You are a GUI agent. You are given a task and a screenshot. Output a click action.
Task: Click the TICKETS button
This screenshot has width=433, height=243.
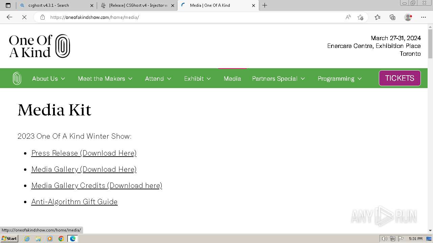click(400, 78)
